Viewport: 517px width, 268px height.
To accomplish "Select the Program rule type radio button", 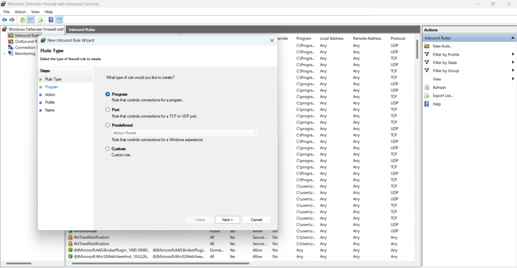I will tap(108, 94).
